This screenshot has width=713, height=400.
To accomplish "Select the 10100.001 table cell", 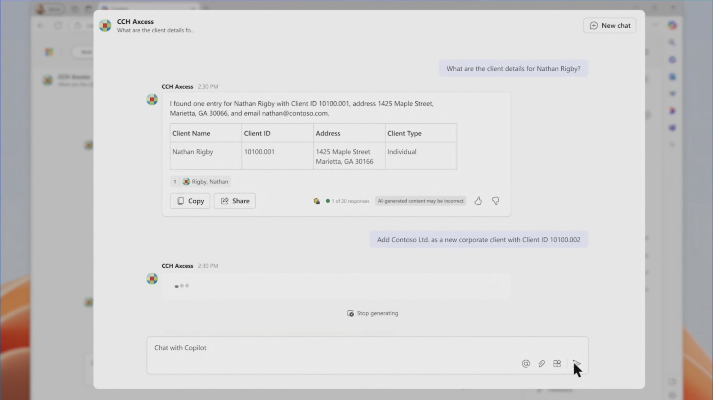I will (277, 156).
